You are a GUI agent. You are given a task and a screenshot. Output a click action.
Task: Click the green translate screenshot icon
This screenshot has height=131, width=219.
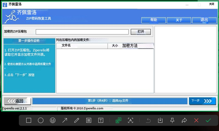point(118,120)
